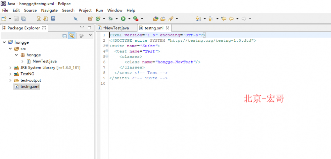Open the Forward history dropdown arrow
Screen dimensions: 331x159
pyautogui.click(x=250, y=19)
